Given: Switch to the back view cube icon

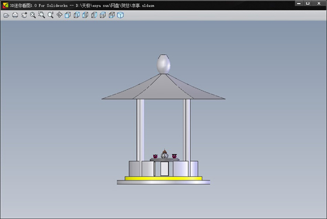Looking at the screenshot, I should [77, 15].
